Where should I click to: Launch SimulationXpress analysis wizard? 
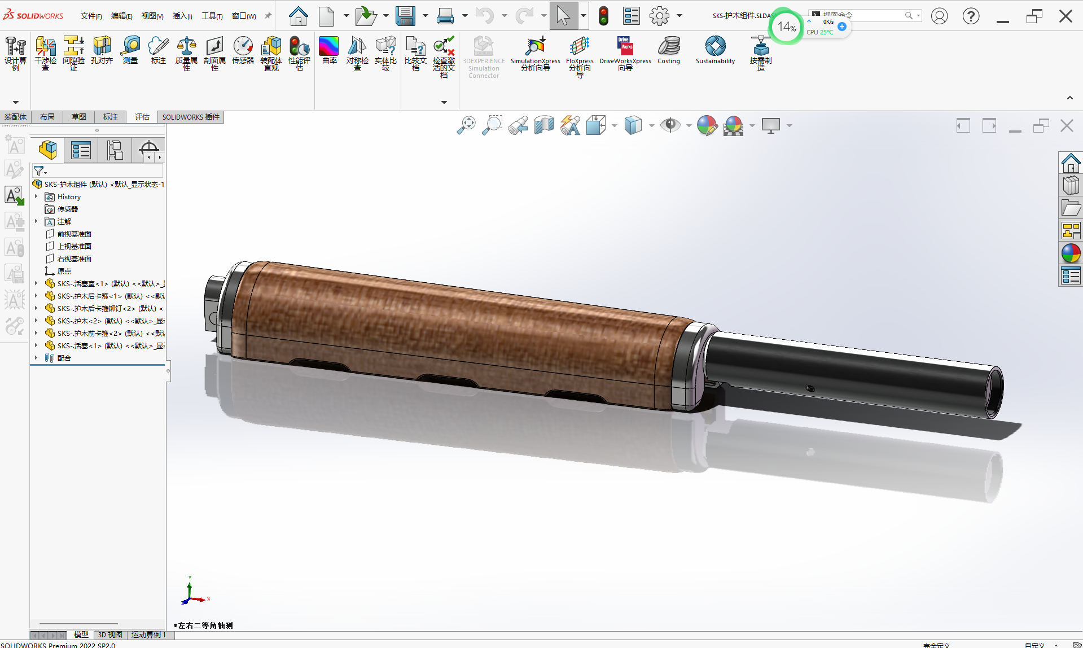tap(535, 53)
